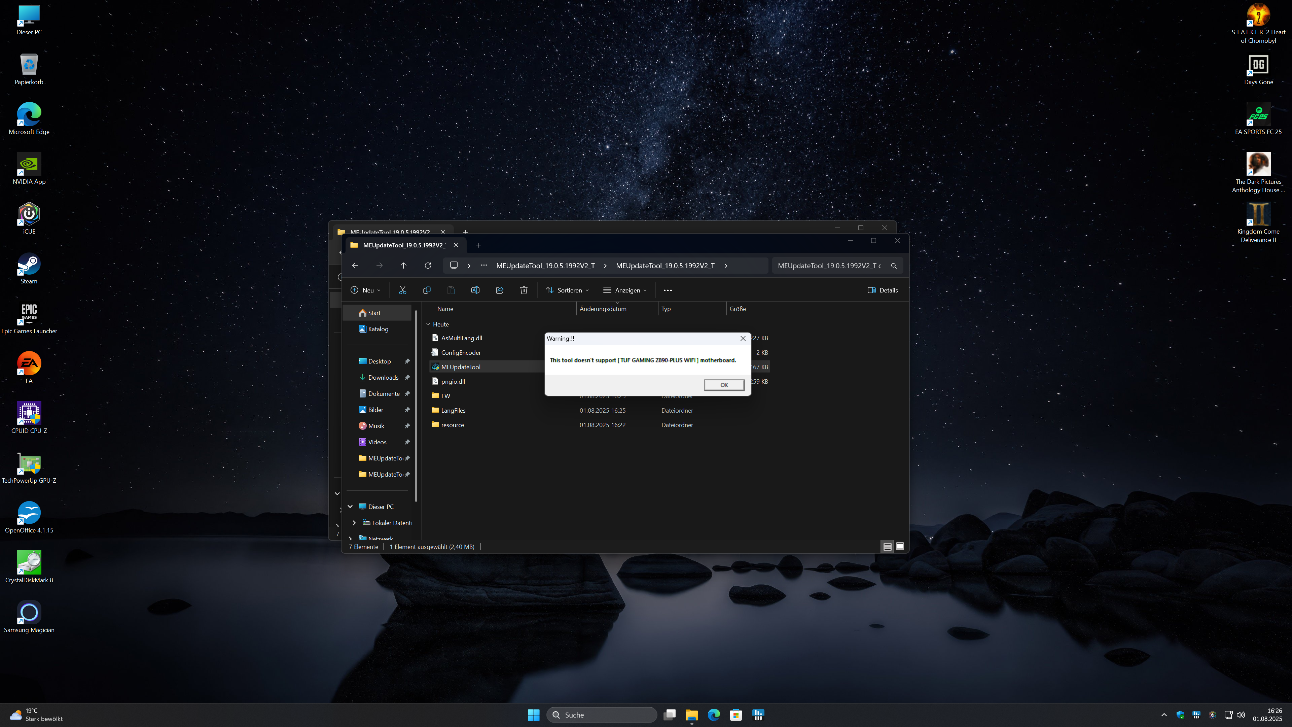Click the folder search input field
The image size is (1292, 727).
point(830,266)
